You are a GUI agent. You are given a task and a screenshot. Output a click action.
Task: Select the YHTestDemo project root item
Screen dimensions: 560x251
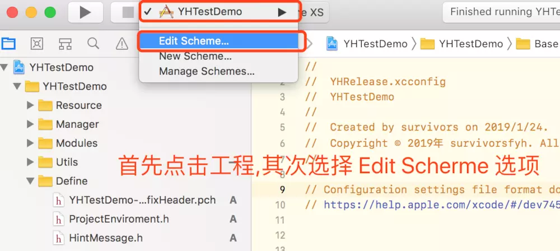click(x=62, y=67)
